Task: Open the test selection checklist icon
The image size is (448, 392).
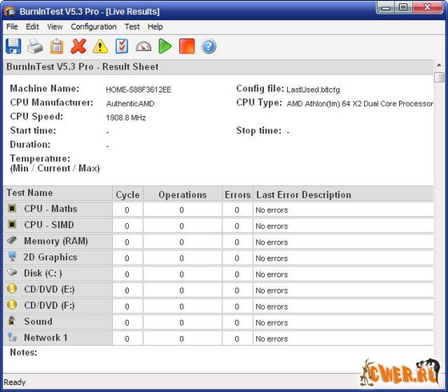Action: point(122,46)
